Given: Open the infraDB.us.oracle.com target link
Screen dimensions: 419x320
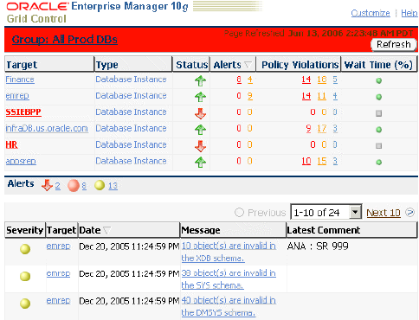Looking at the screenshot, I should pos(47,129).
